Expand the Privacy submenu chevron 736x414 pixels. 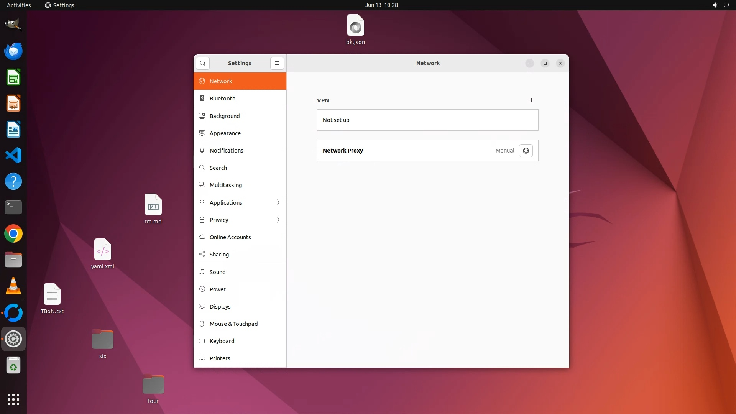278,220
